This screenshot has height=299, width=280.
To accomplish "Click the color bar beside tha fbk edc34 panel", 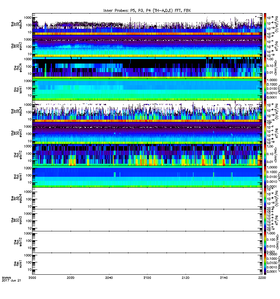I will click(x=265, y=68).
